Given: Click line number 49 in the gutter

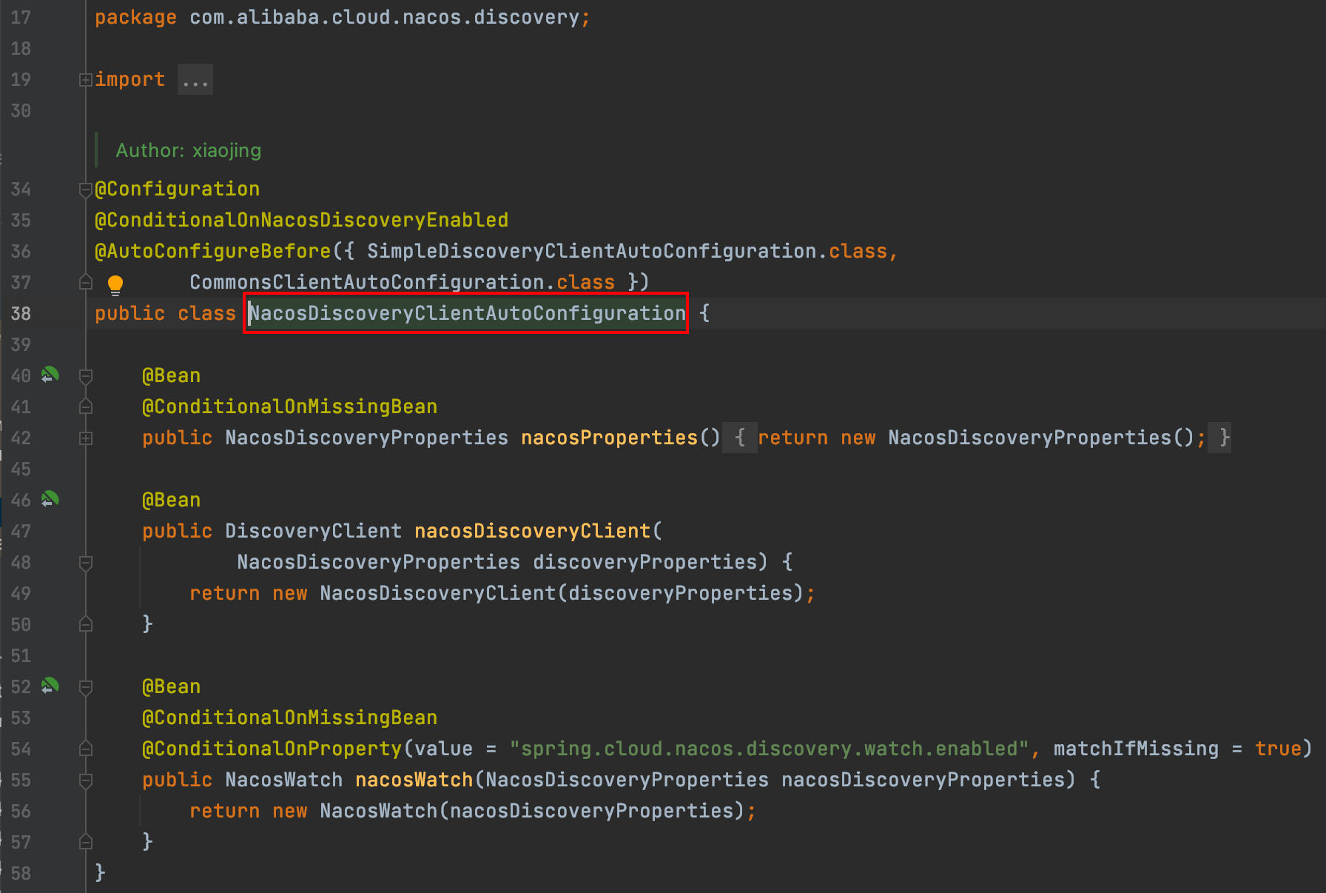Looking at the screenshot, I should pos(21,593).
